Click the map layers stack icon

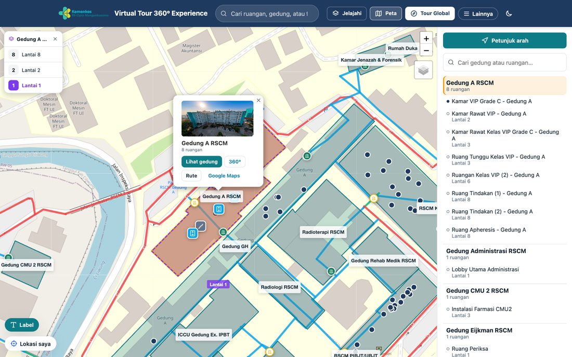(x=423, y=70)
